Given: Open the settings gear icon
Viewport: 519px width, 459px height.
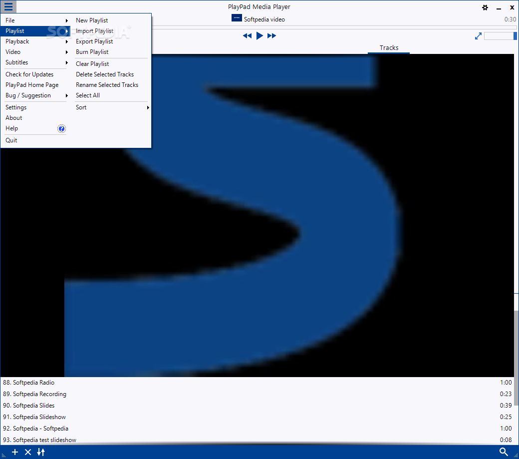Looking at the screenshot, I should click(485, 7).
